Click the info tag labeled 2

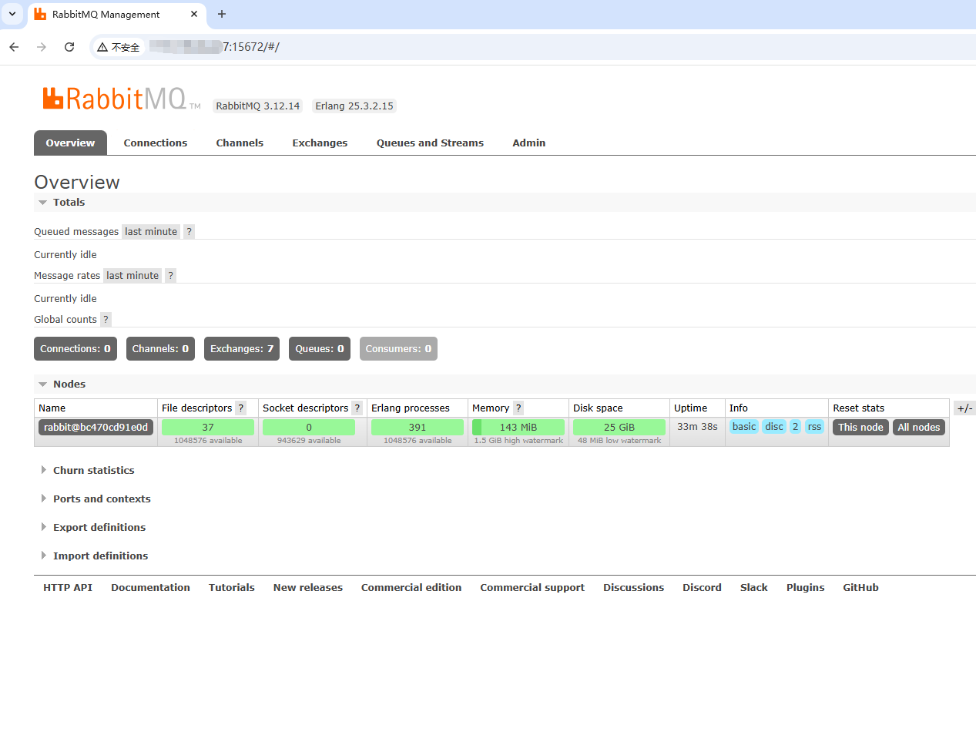pyautogui.click(x=795, y=427)
